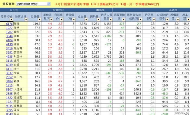Select the 股價狀況 group header cell
This screenshot has width=190, height=115.
pyautogui.click(x=58, y=10)
